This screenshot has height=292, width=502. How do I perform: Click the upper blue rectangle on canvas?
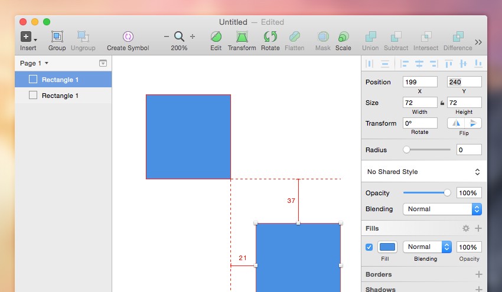[x=188, y=137]
